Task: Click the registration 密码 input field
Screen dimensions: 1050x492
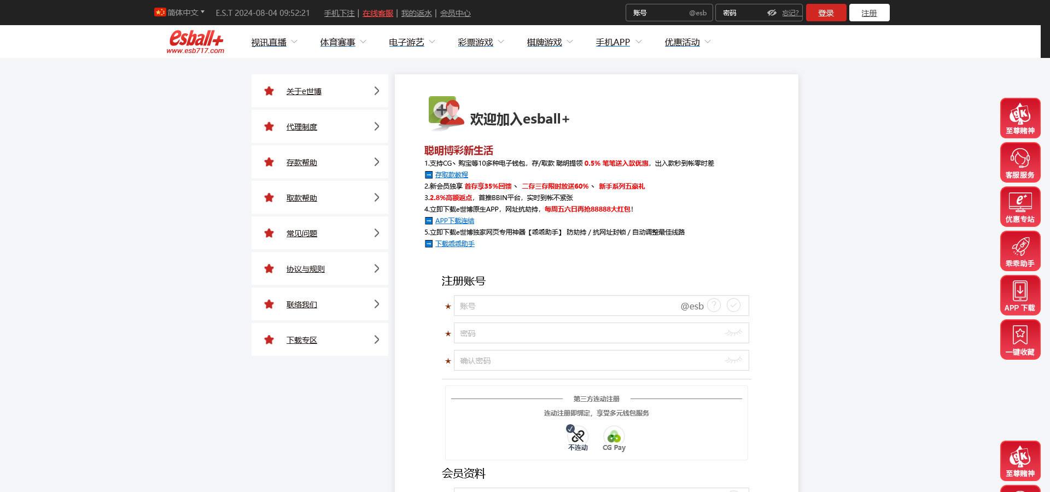Action: pyautogui.click(x=601, y=333)
